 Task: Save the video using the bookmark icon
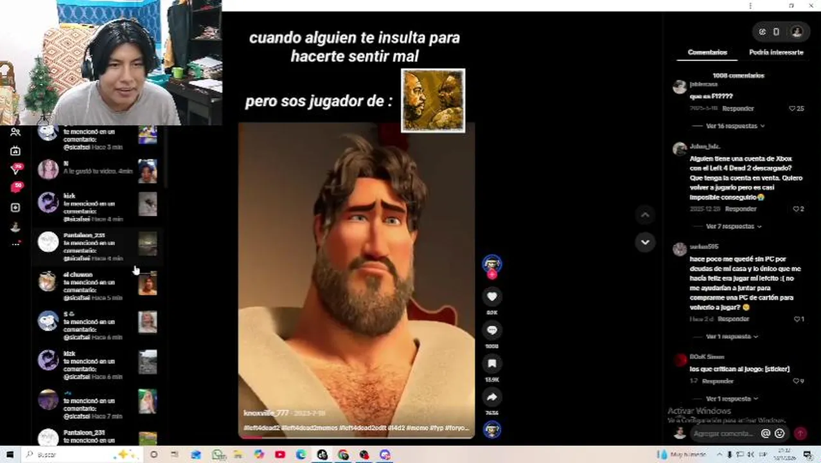(492, 363)
